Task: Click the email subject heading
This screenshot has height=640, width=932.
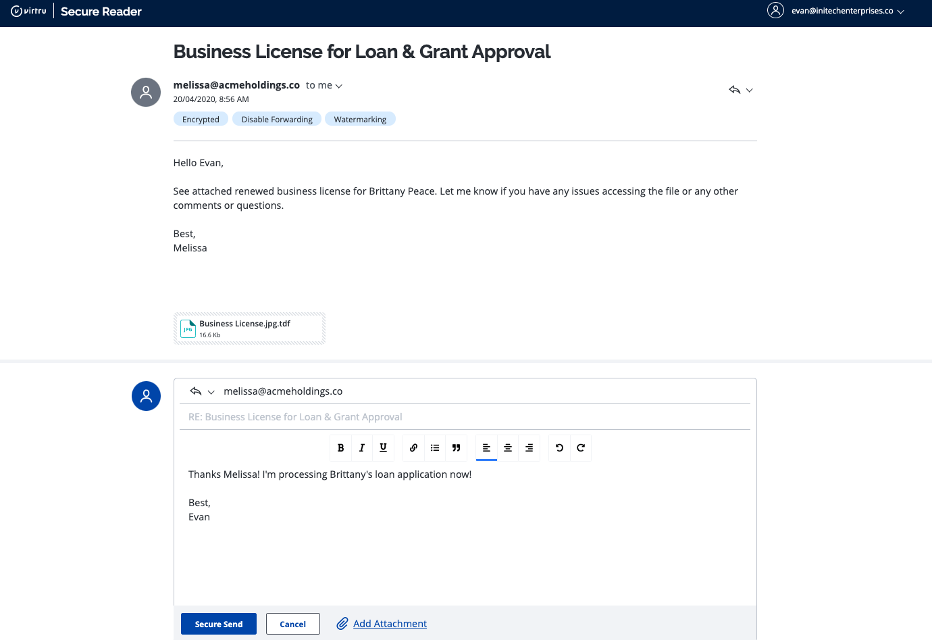Action: [x=362, y=52]
